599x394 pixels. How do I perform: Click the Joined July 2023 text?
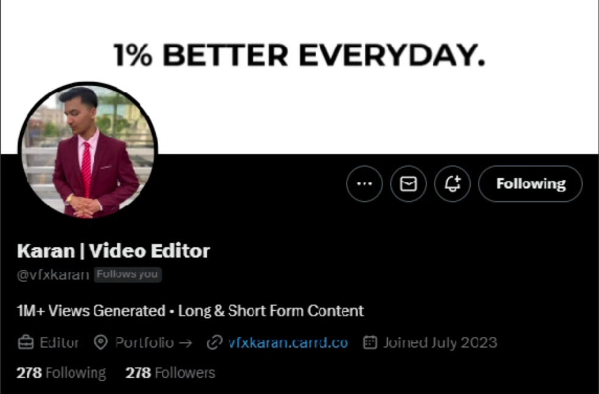[x=440, y=342]
